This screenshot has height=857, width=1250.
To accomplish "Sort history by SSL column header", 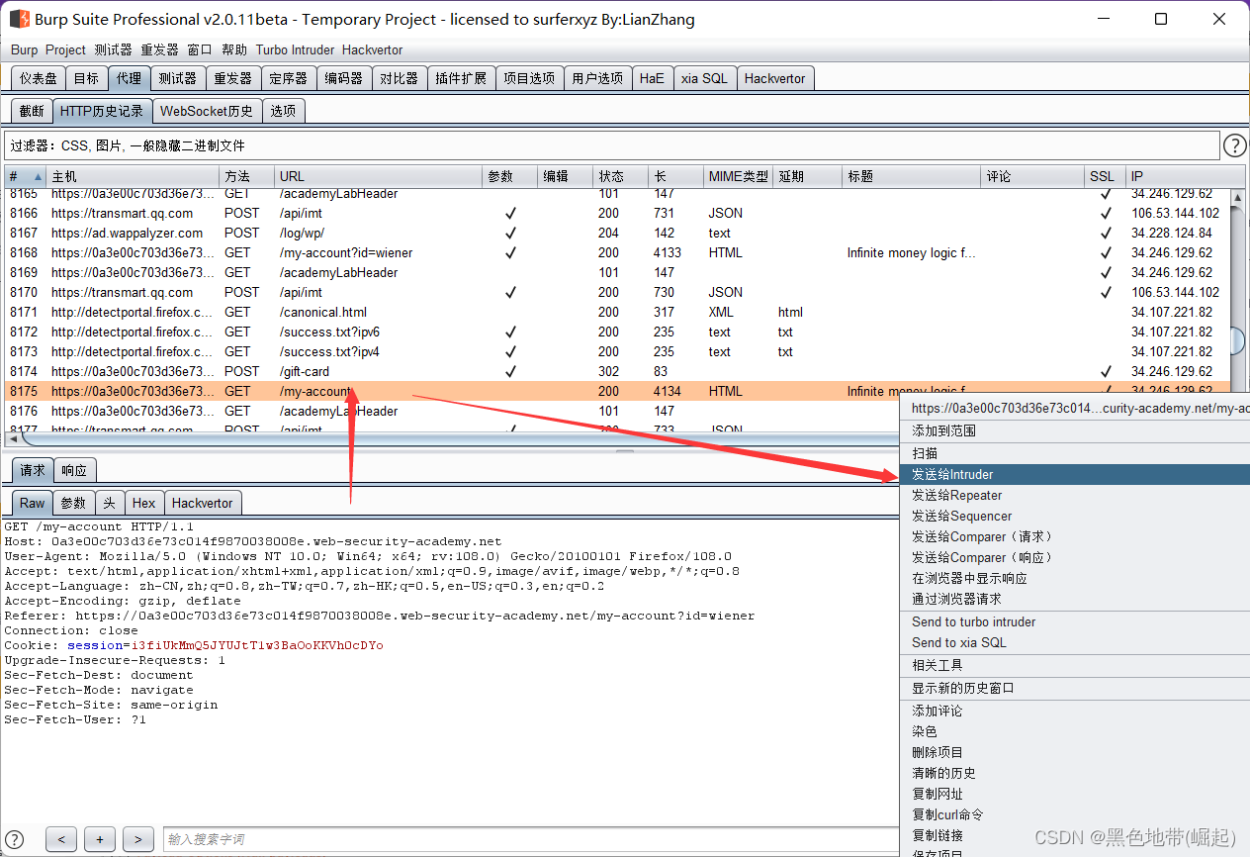I will (x=1105, y=176).
